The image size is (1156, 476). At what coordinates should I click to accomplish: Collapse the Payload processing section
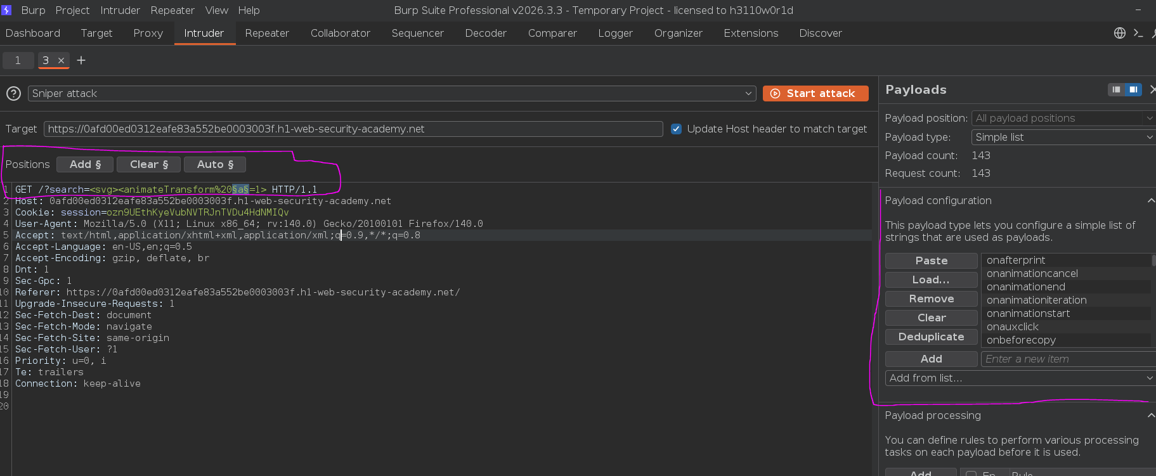[1151, 415]
